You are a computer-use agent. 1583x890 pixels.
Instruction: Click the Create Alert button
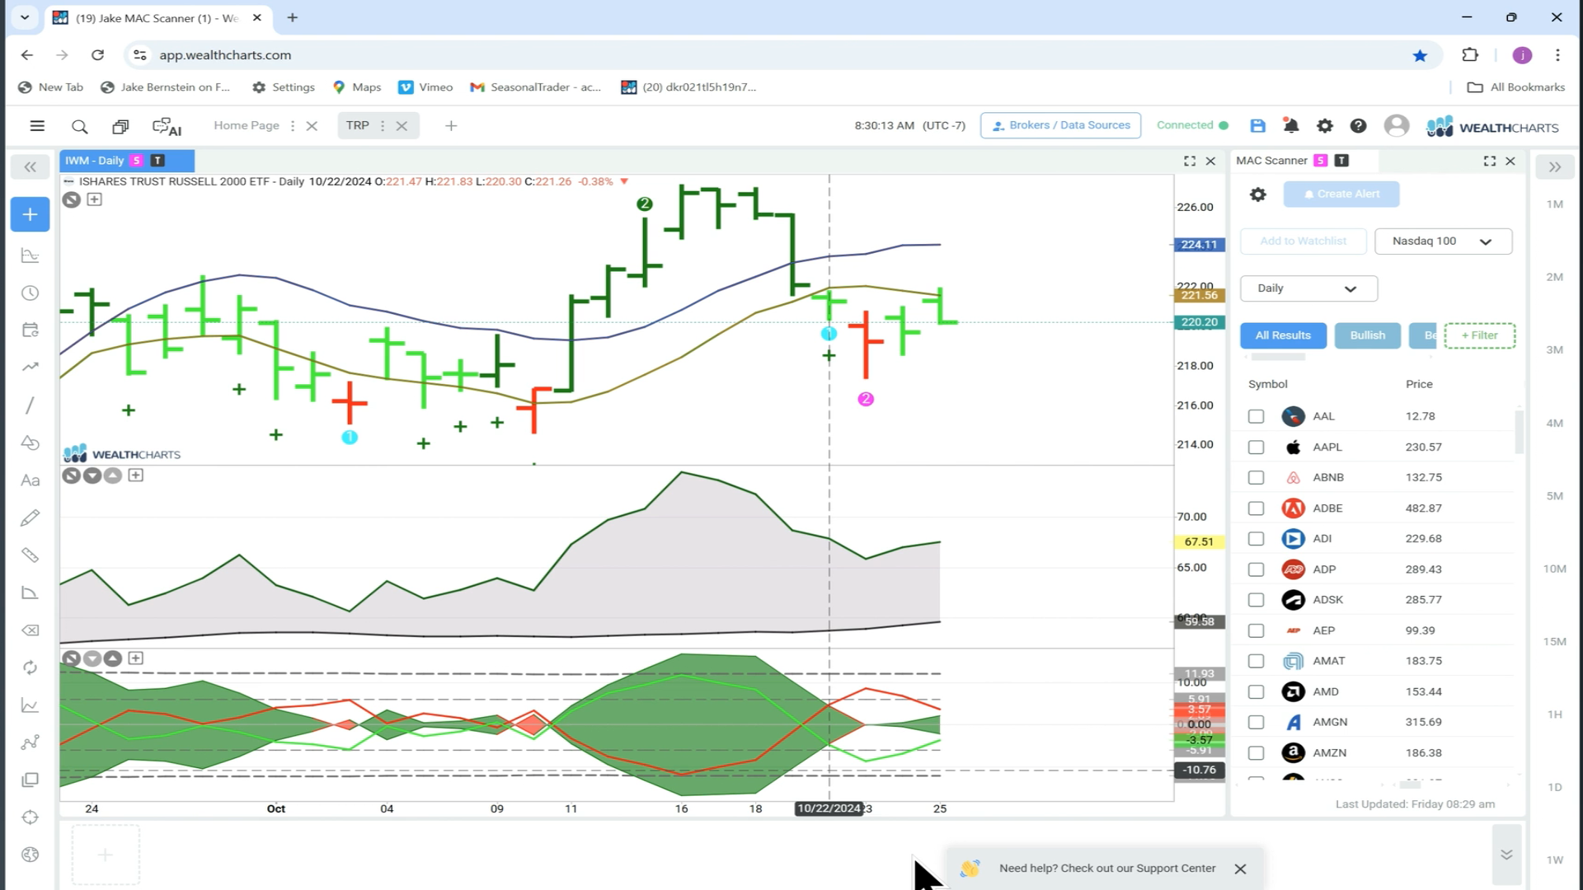pos(1341,194)
